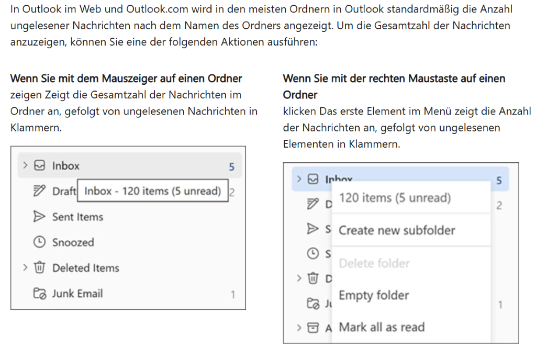Click the trash icon in right folder list
The image size is (536, 357).
[312, 278]
